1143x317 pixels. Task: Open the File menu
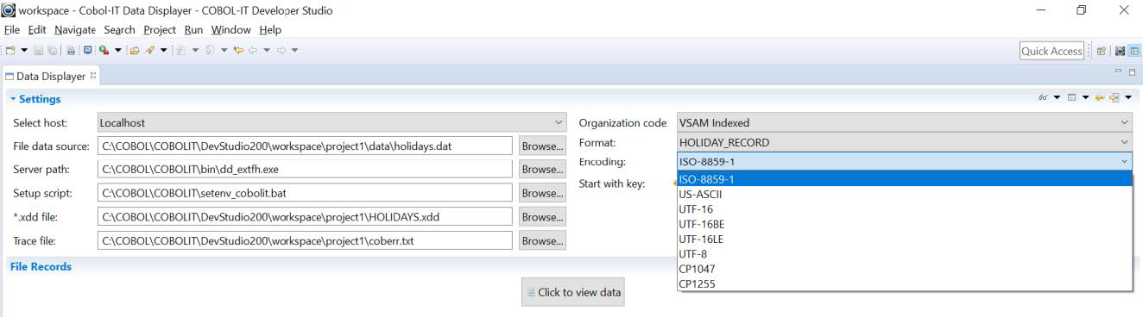pyautogui.click(x=11, y=29)
